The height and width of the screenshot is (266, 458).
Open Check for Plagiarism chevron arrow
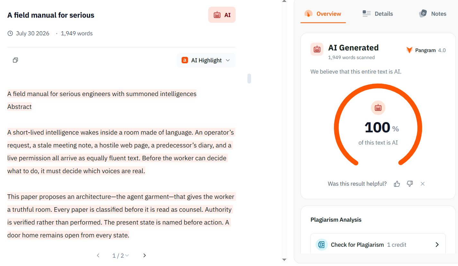click(x=437, y=245)
